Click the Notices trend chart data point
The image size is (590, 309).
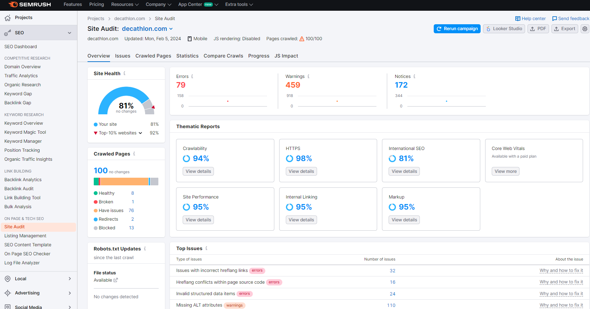(447, 101)
